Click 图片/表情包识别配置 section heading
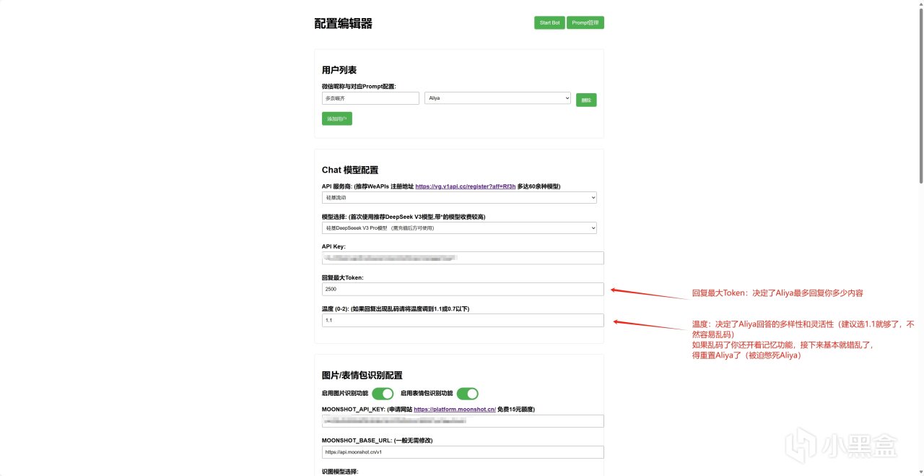The image size is (924, 476). pyautogui.click(x=362, y=376)
